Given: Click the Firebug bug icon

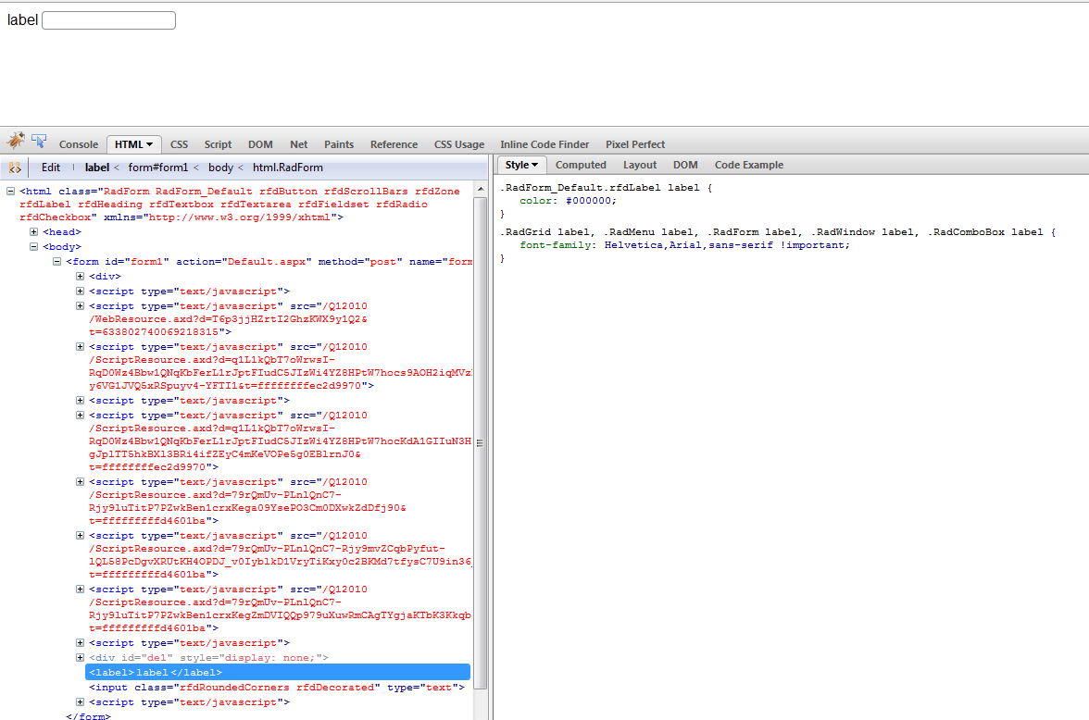Looking at the screenshot, I should coord(15,141).
